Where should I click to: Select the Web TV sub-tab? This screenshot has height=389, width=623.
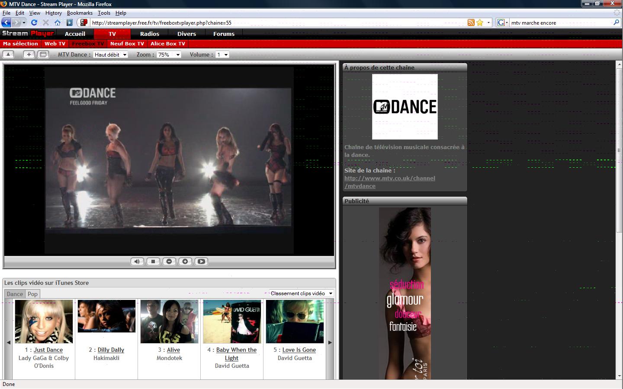click(x=55, y=44)
